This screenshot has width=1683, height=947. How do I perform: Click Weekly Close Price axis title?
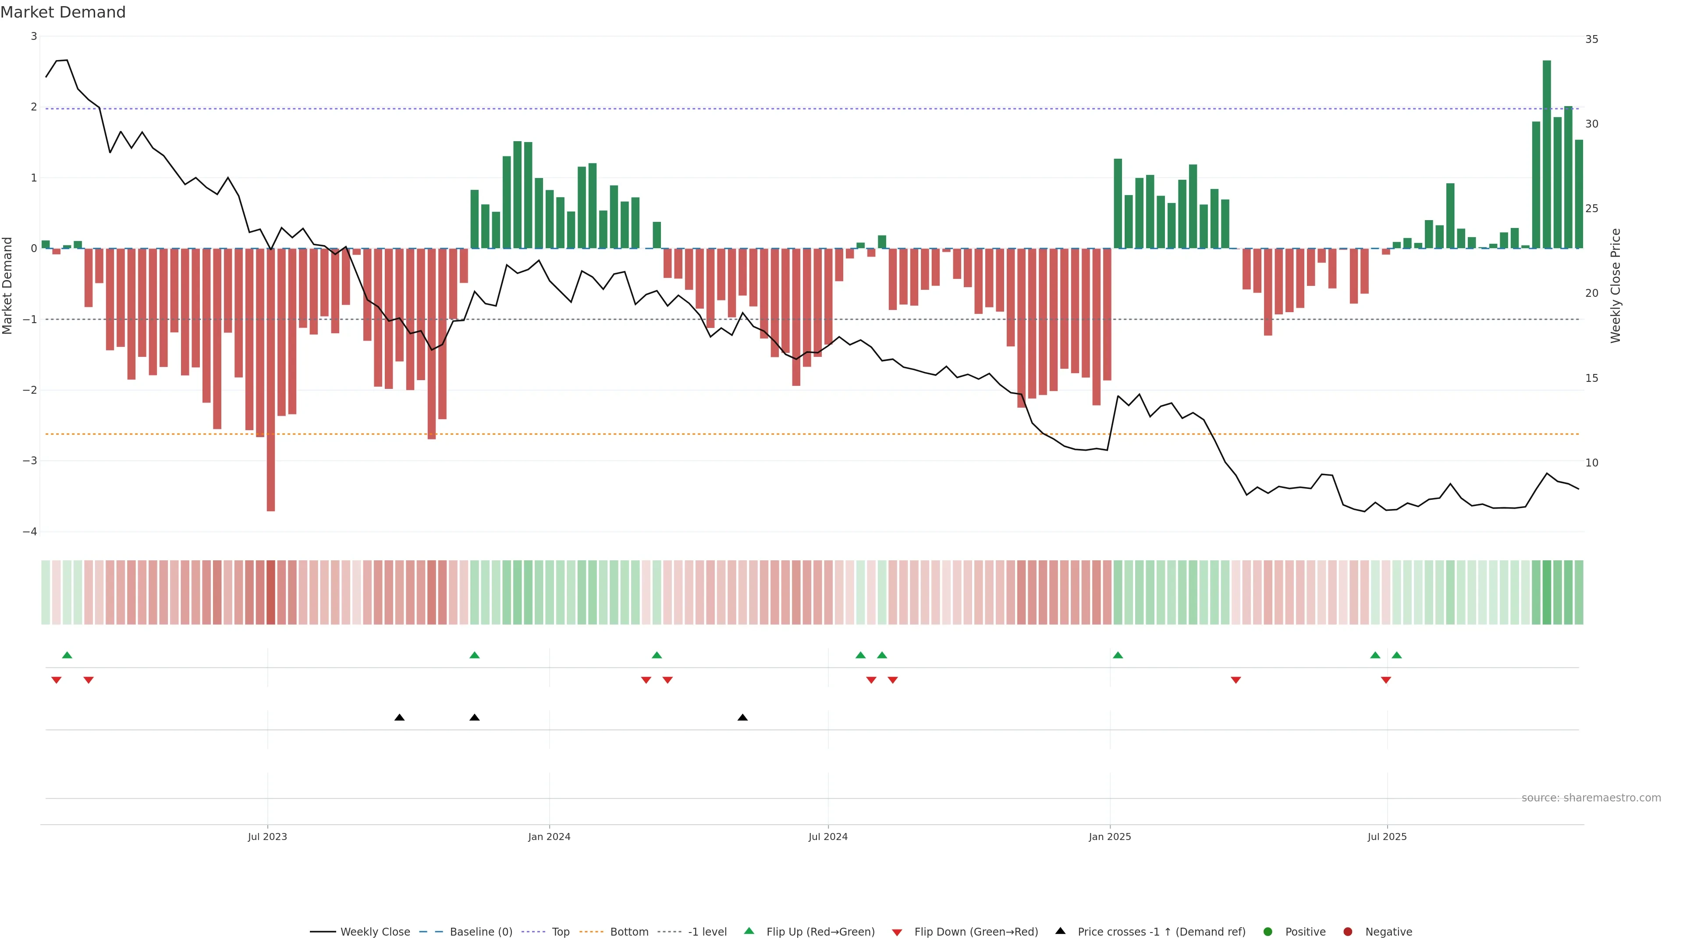pos(1615,285)
